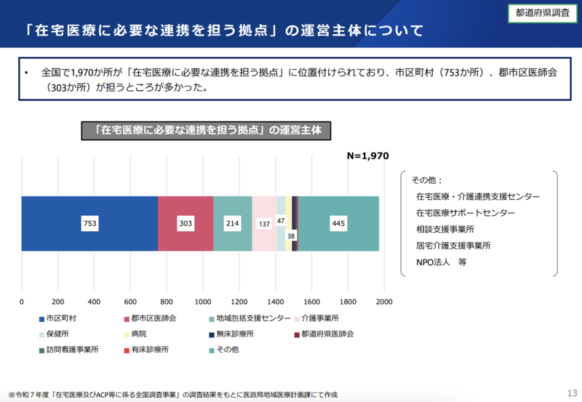Click the pink 介護事業所 legend swatch
582x402 pixels.
296,318
